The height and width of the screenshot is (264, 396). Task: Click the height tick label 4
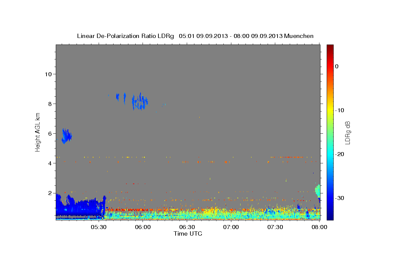click(x=50, y=163)
